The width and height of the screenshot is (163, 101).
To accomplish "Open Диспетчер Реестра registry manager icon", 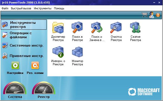I will pos(58,28).
